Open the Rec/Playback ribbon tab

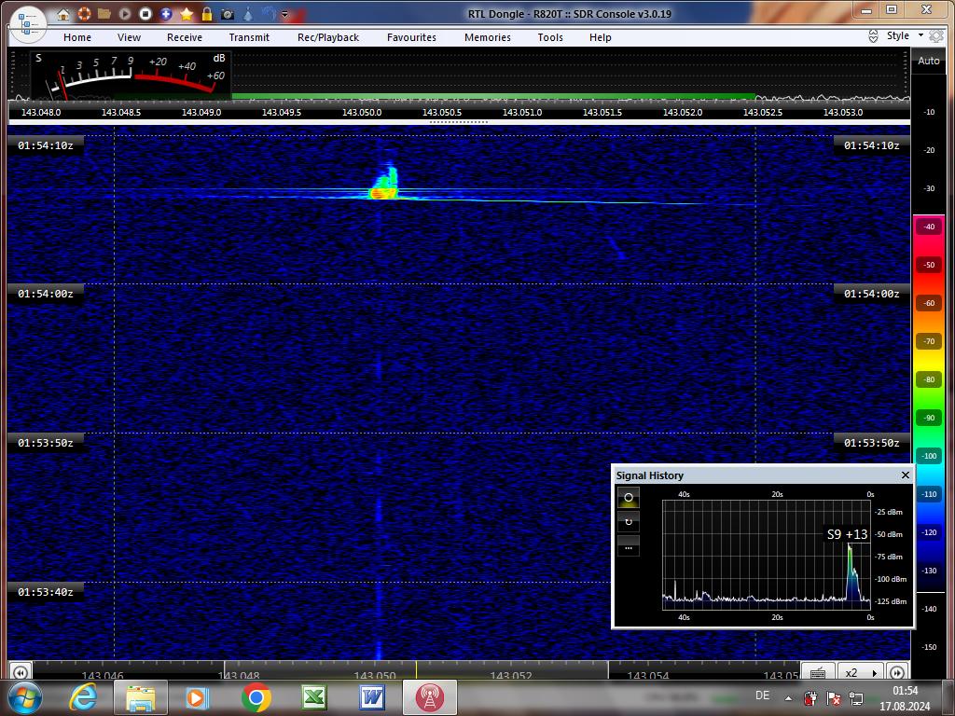tap(328, 37)
